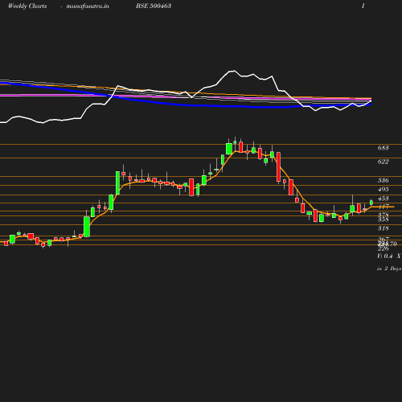402x402 pixels.
Task: Select the 495 price level label
Action: 383,189
